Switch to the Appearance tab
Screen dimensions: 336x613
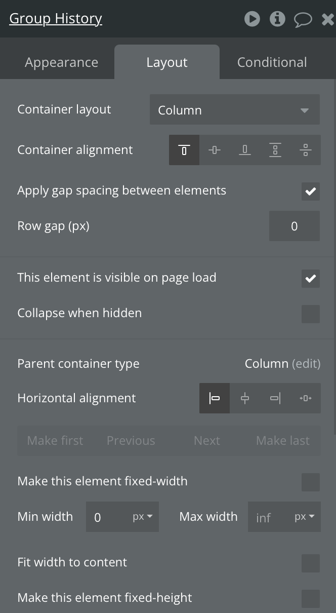62,62
